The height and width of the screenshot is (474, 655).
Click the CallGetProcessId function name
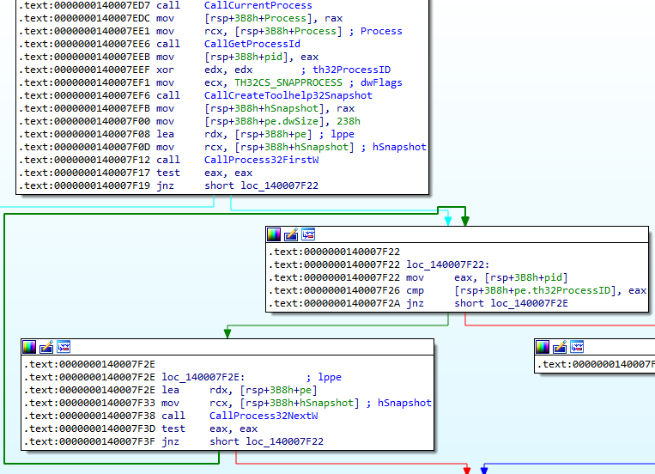(252, 44)
